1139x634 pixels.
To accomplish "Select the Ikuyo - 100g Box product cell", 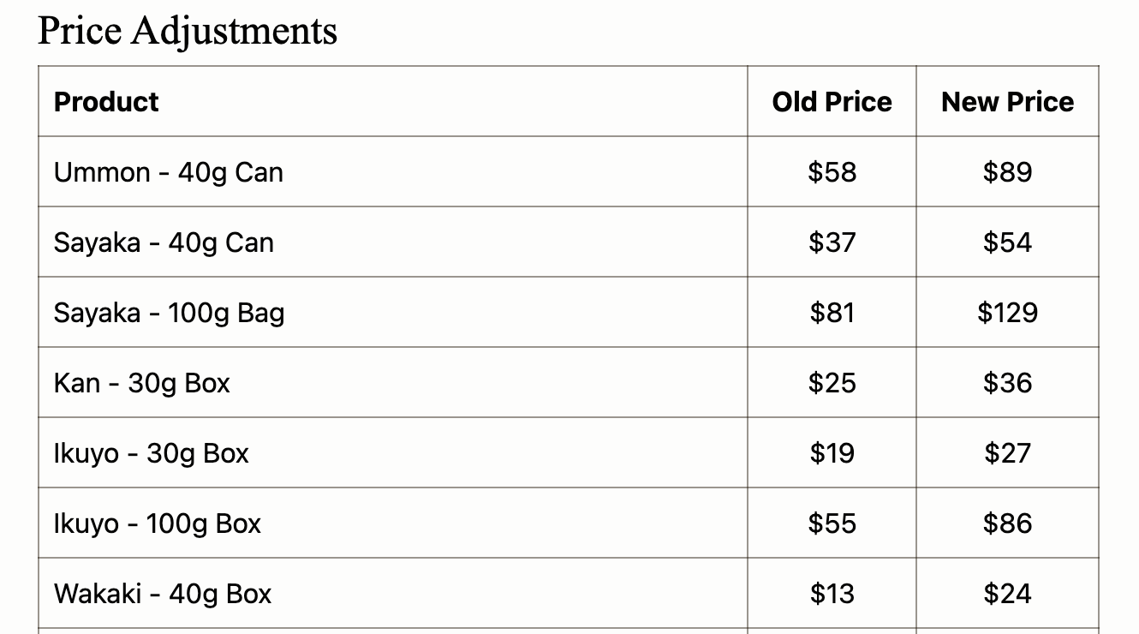I will [158, 523].
